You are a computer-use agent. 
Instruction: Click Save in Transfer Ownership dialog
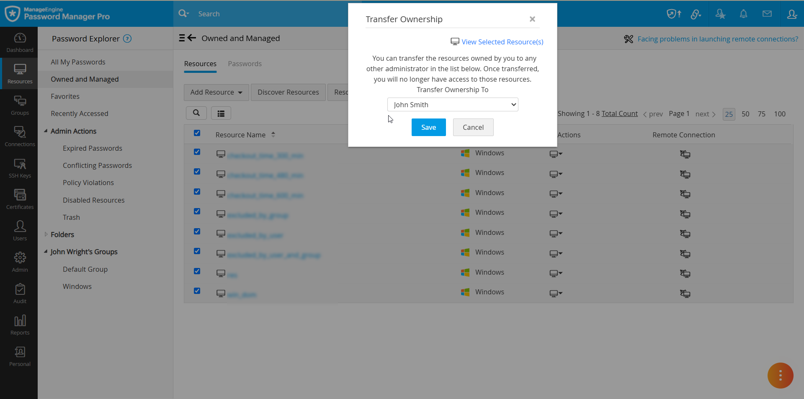tap(428, 127)
